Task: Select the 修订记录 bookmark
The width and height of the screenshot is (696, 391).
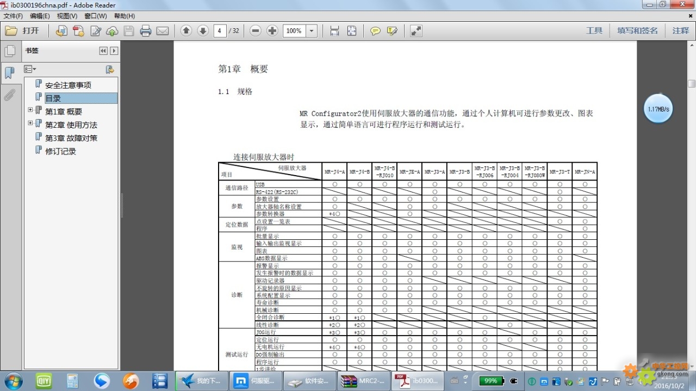Action: [x=60, y=151]
